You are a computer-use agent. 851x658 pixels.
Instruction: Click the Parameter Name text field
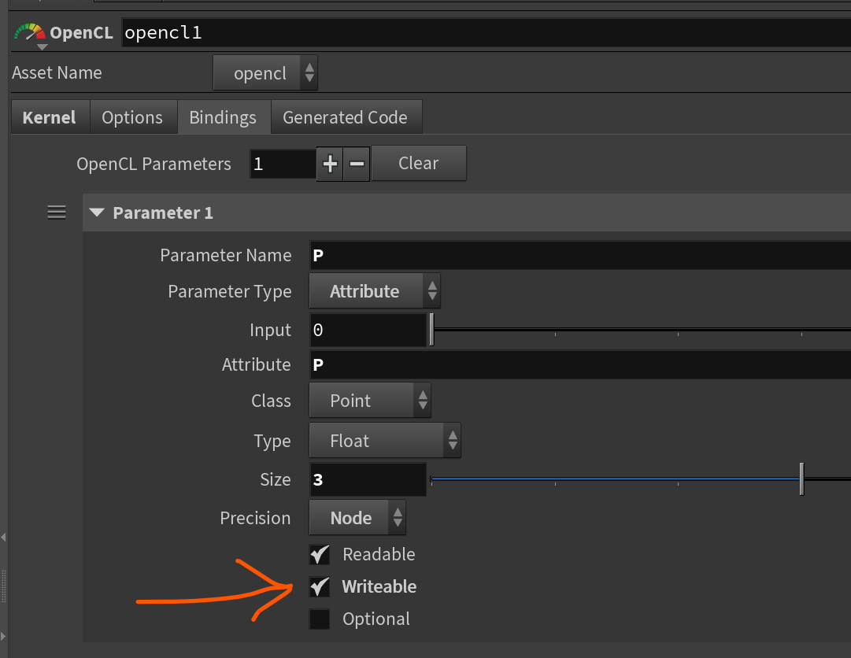click(579, 256)
